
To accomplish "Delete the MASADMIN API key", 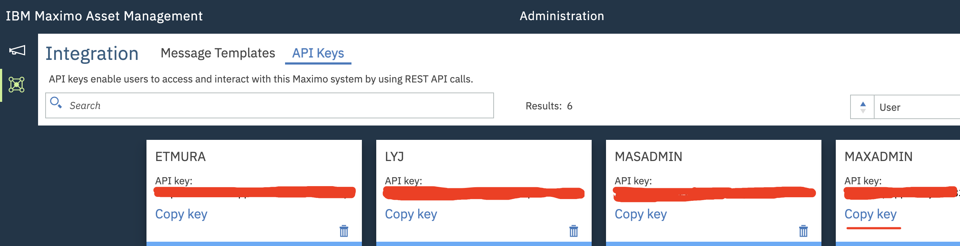I will 803,231.
